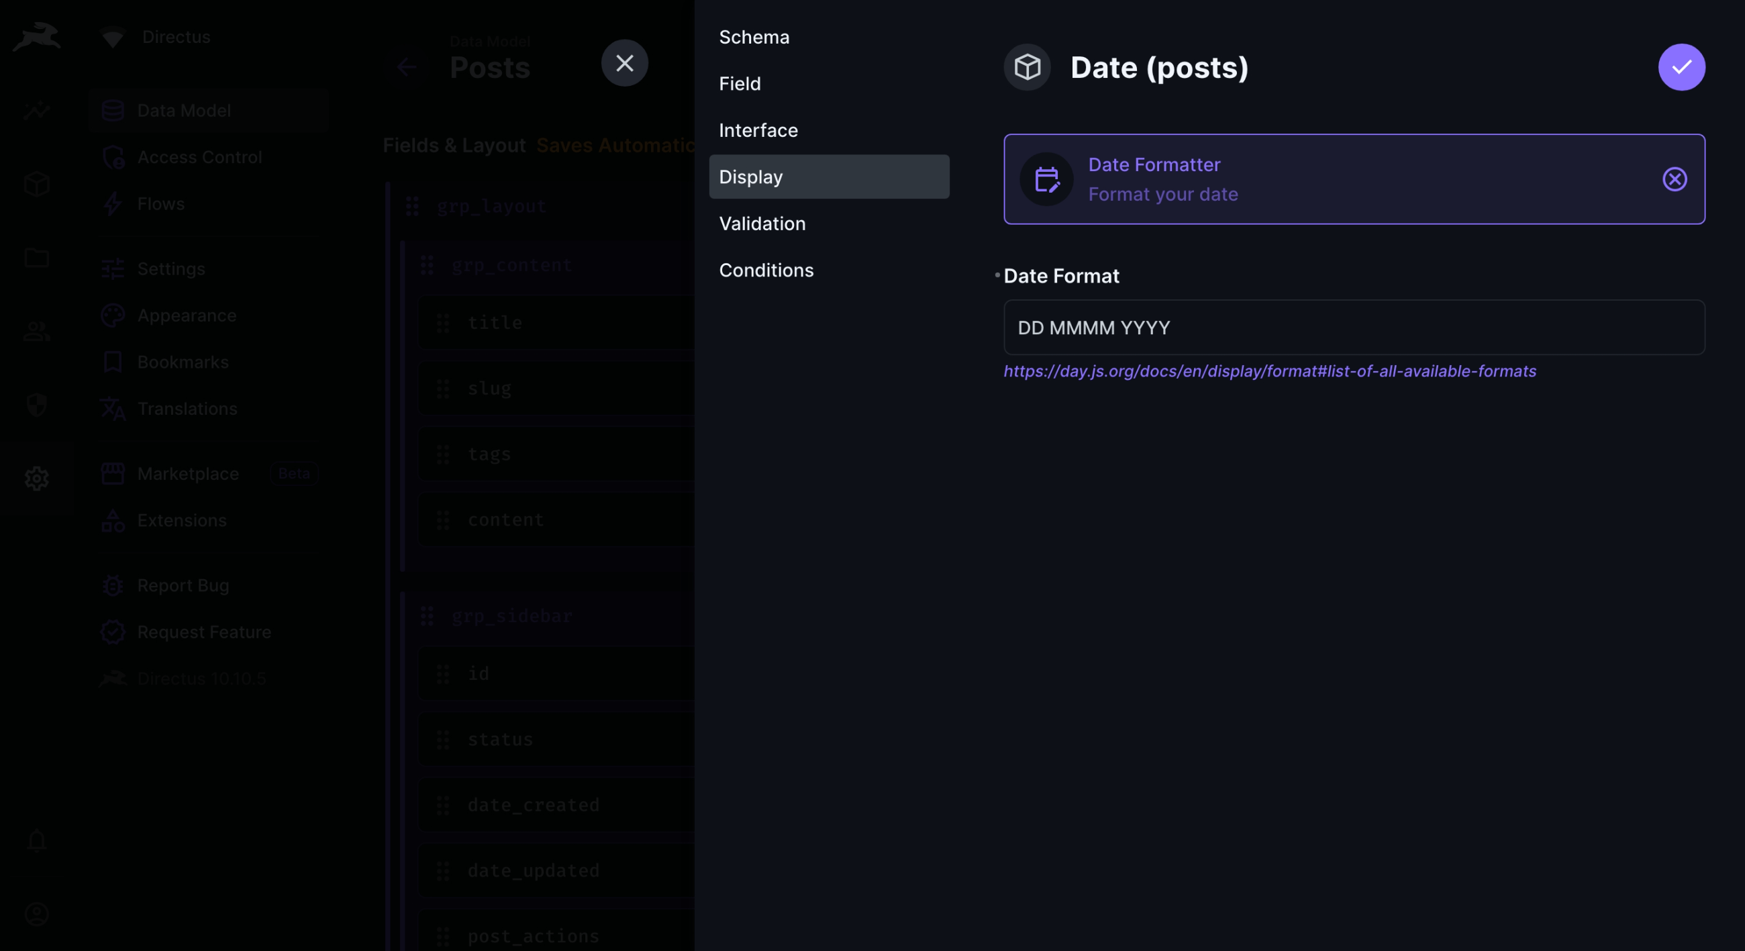The height and width of the screenshot is (951, 1745).
Task: Switch to the Field section
Action: pos(740,84)
